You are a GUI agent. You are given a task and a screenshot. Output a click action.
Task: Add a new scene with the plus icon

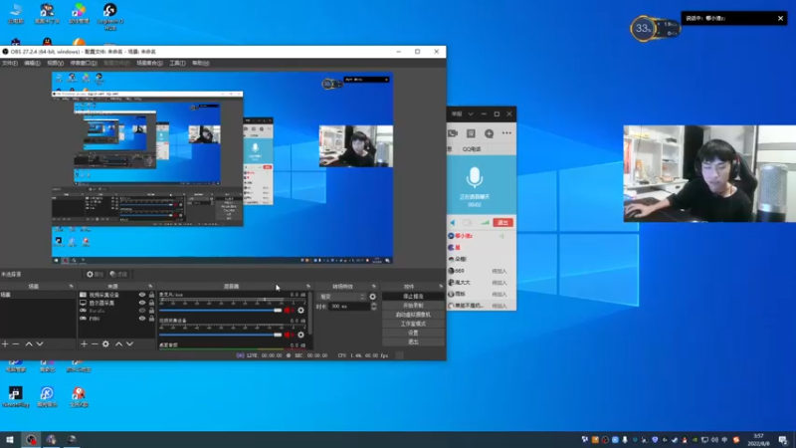click(x=5, y=343)
